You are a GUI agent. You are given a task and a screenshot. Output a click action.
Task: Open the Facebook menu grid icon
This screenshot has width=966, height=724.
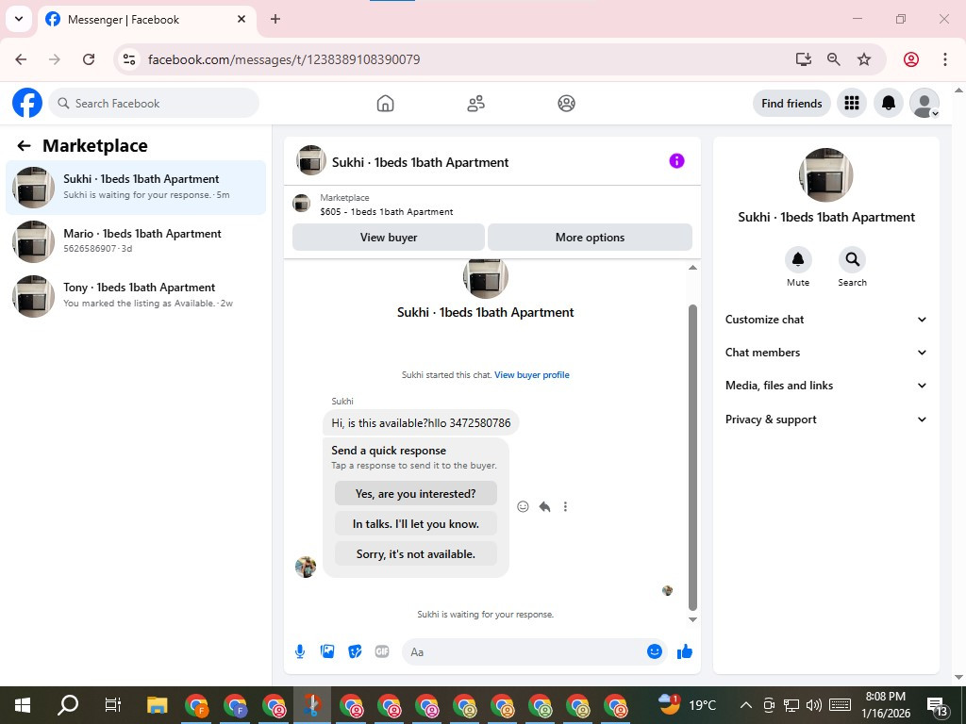[852, 103]
